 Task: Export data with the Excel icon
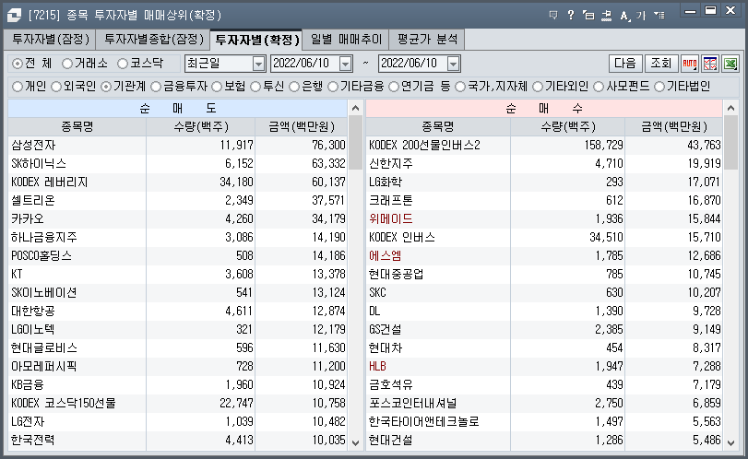(730, 64)
